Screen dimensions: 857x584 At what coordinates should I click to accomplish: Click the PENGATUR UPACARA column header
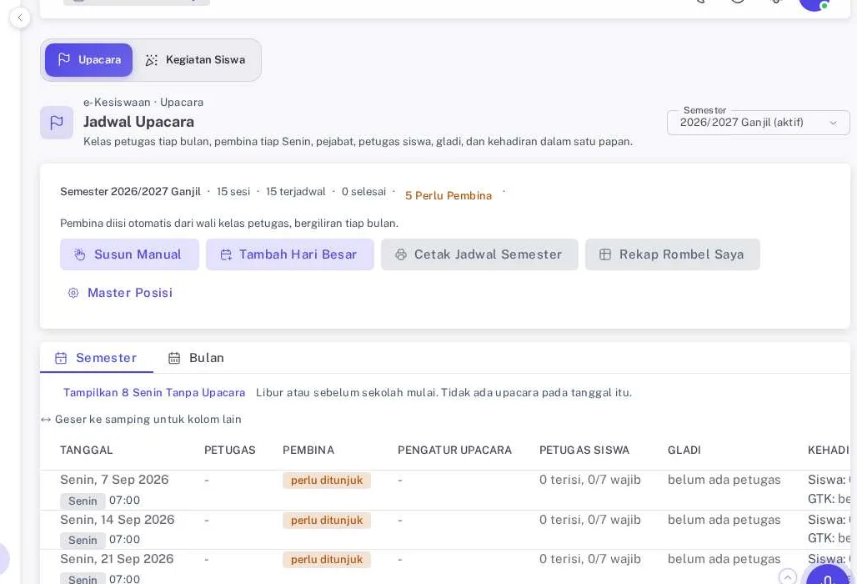454,450
